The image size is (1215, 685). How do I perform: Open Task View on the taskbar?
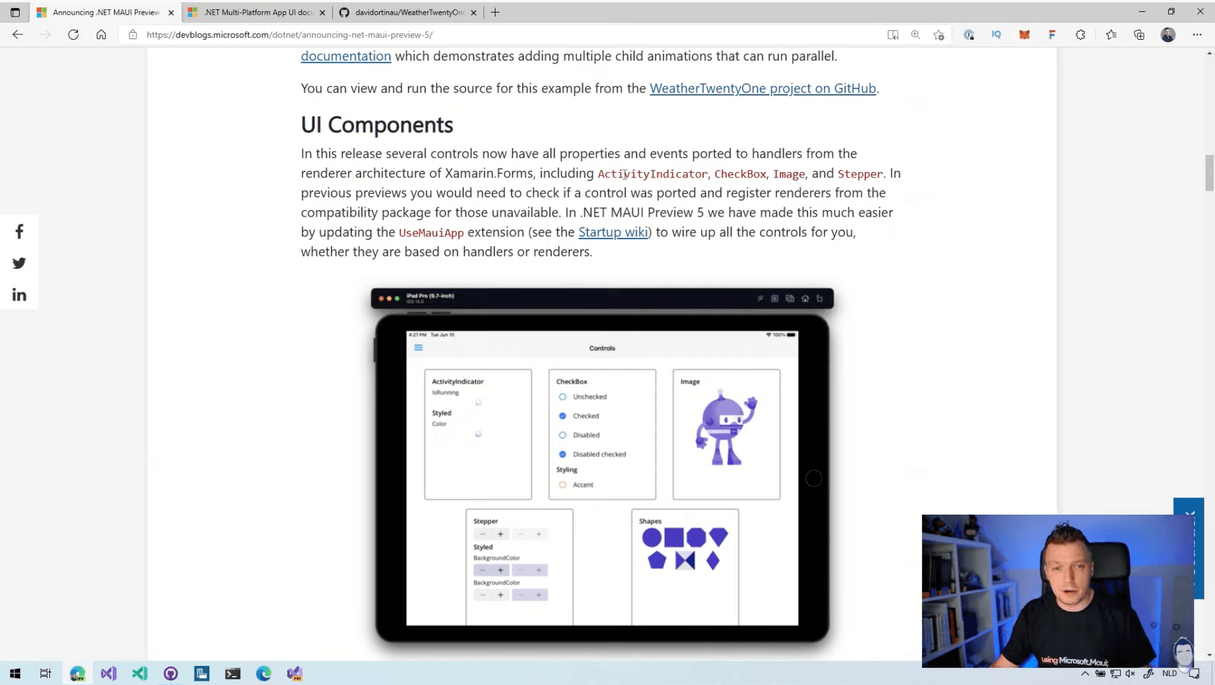pos(46,673)
